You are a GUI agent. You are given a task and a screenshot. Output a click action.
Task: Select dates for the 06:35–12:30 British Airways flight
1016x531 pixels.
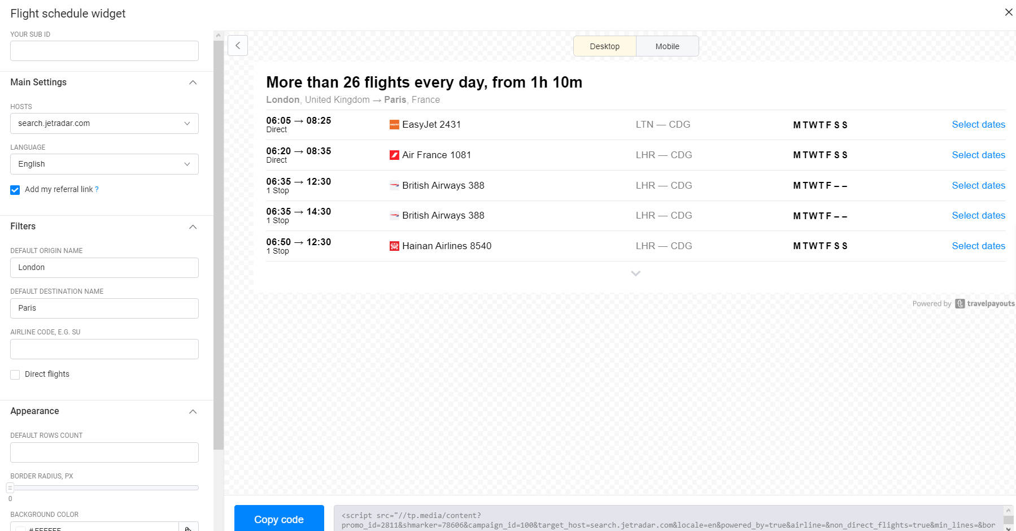tap(978, 185)
